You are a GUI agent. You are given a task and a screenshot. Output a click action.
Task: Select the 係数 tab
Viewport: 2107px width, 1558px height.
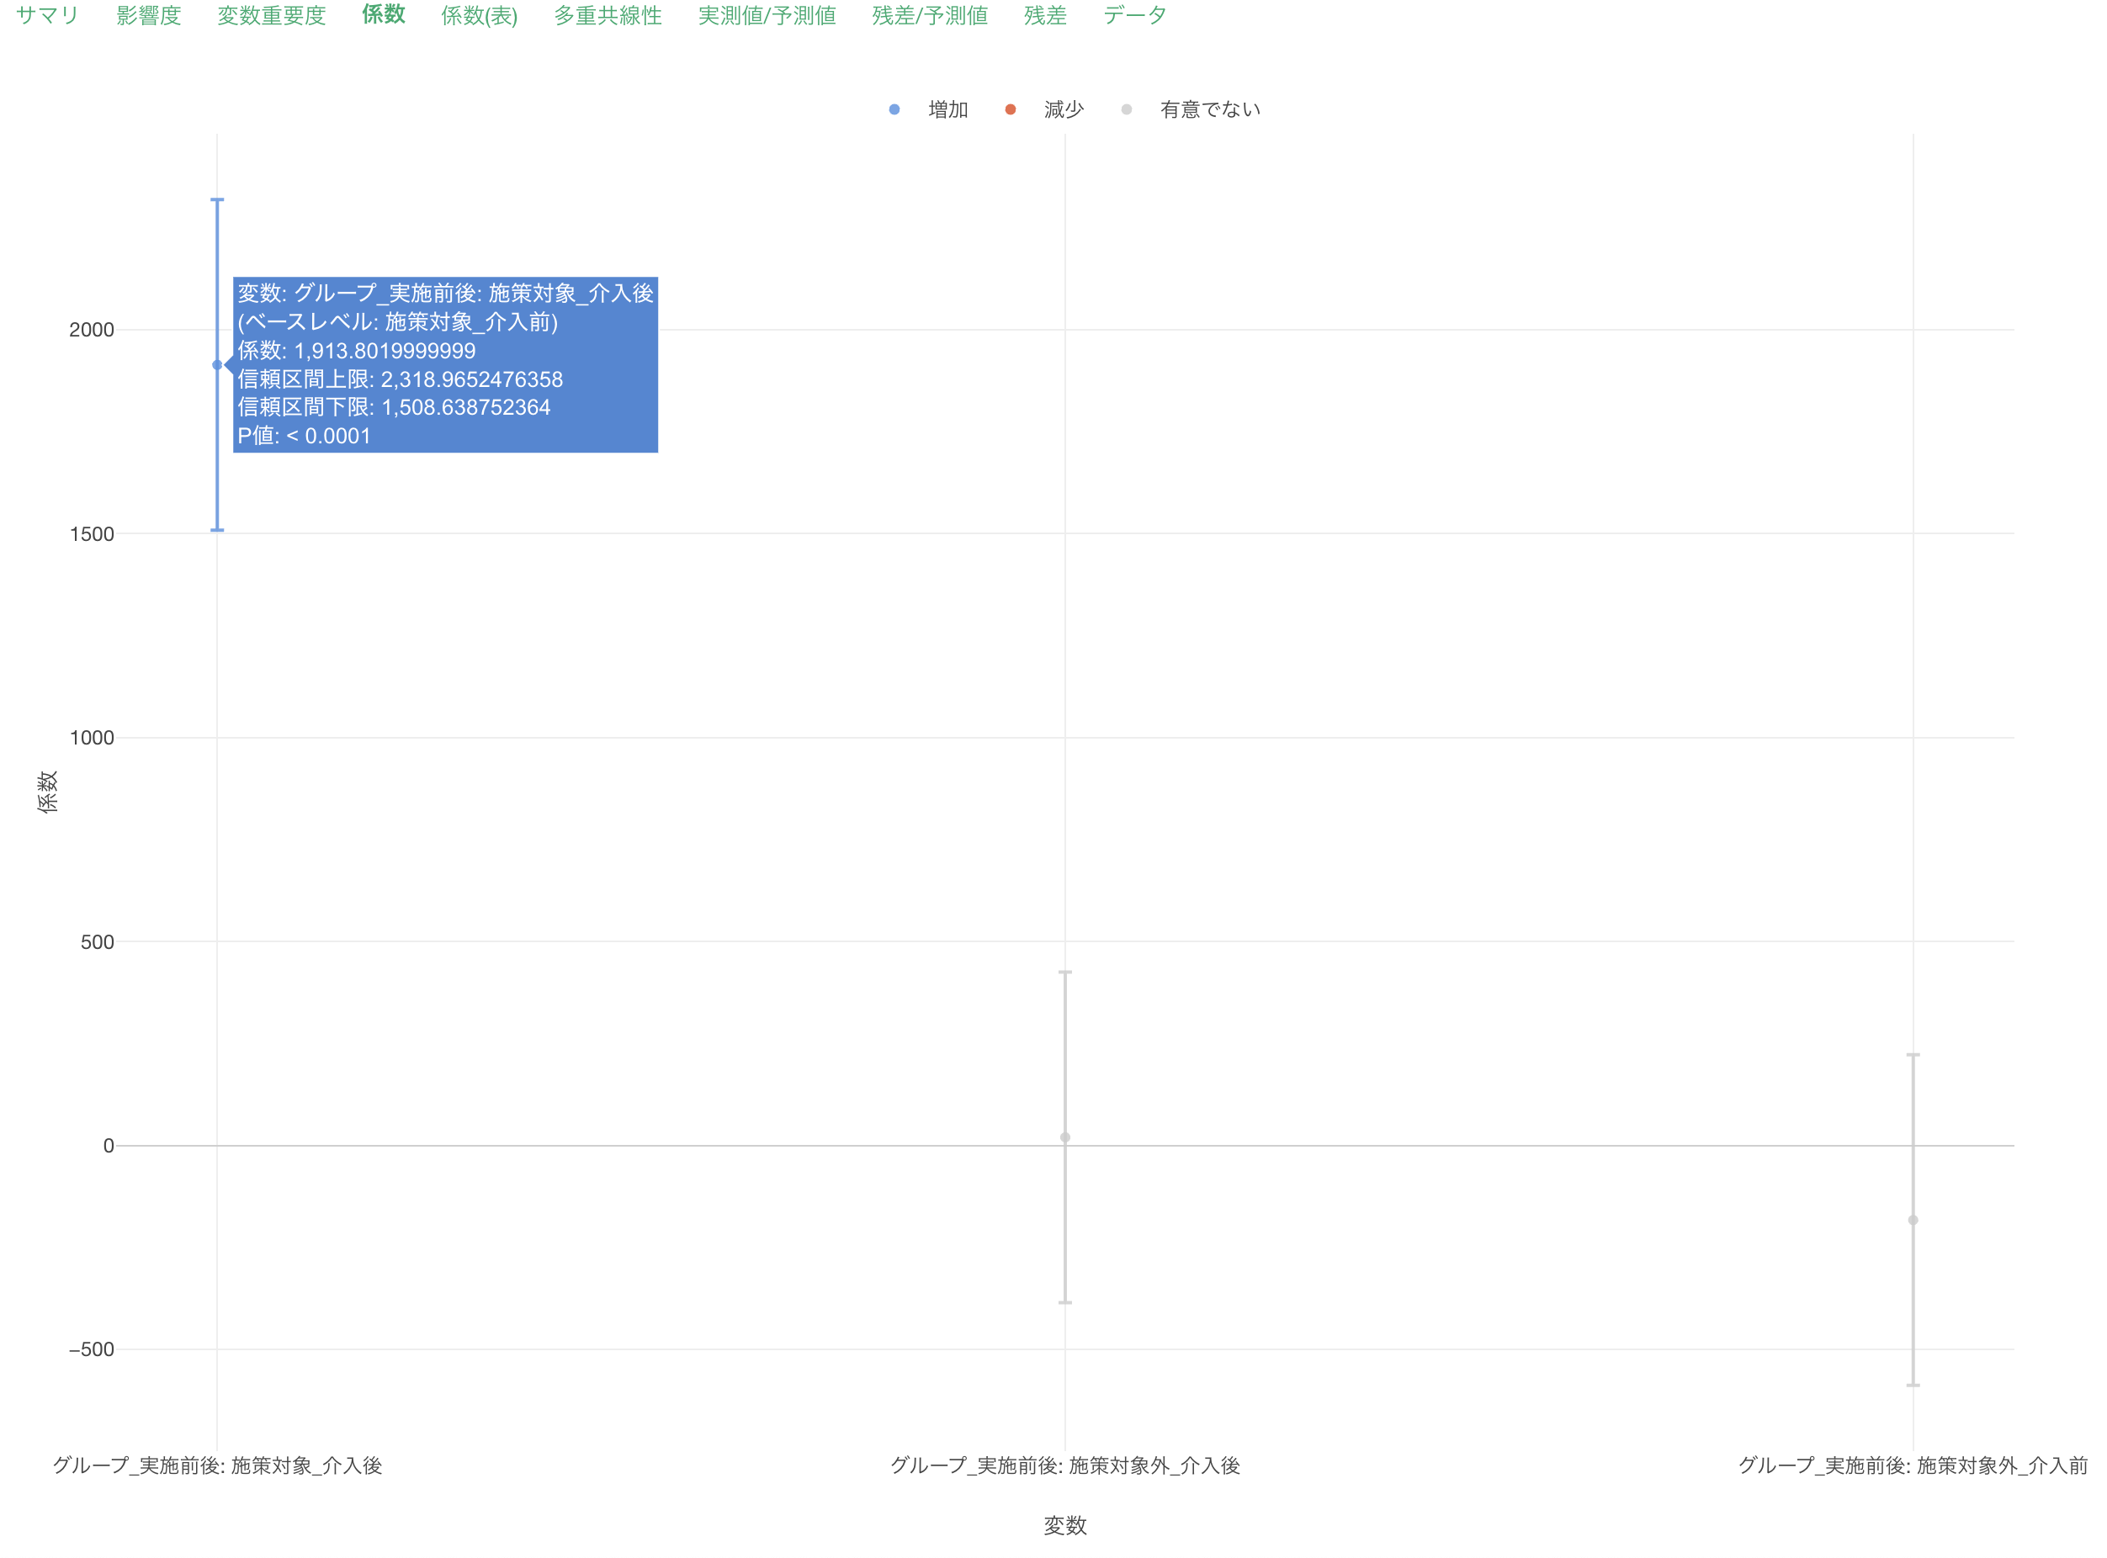383,14
